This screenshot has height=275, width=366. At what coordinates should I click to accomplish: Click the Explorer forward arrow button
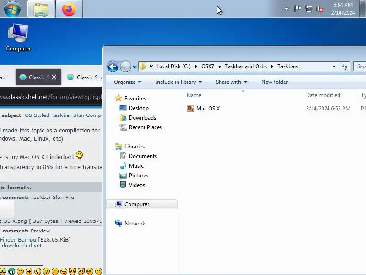pos(125,66)
